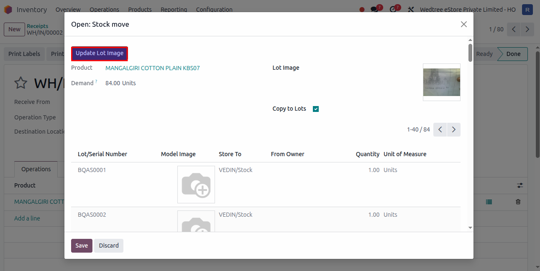Open the messages chat icon
This screenshot has width=540, height=271.
(x=374, y=10)
